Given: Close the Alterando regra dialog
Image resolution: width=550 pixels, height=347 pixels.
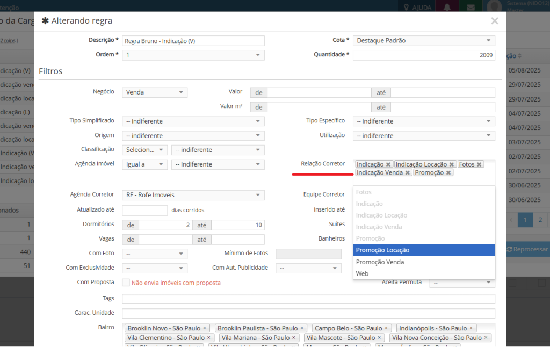Looking at the screenshot, I should click(494, 21).
